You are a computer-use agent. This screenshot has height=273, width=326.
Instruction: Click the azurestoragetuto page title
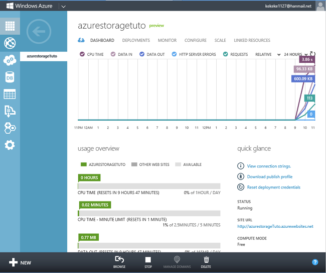click(x=112, y=26)
